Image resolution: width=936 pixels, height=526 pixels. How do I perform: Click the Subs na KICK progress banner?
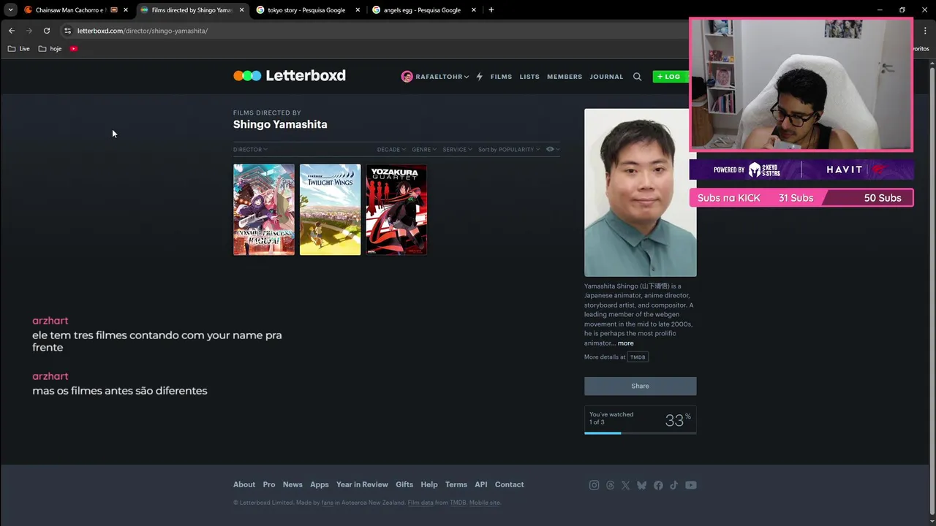tap(801, 198)
